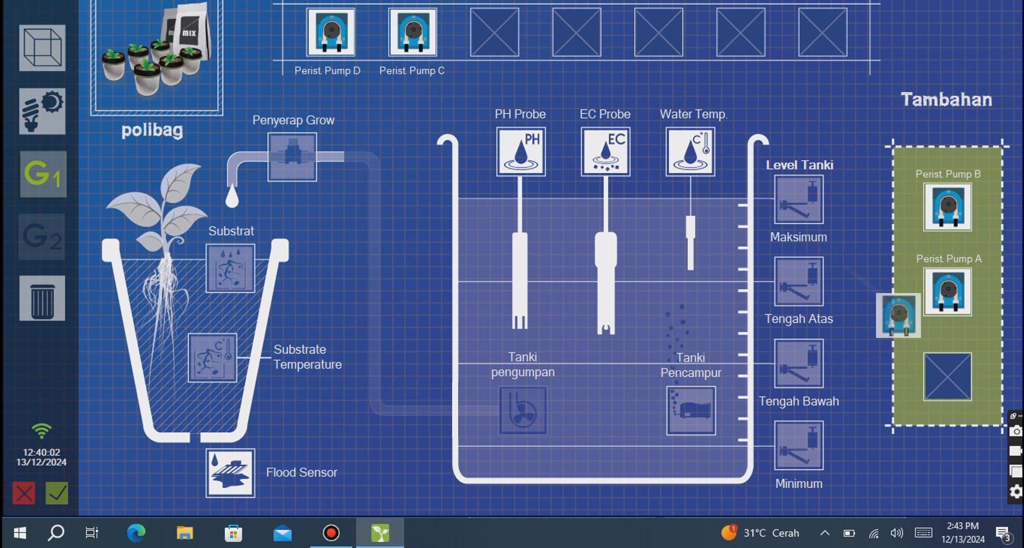The height and width of the screenshot is (548, 1024).
Task: Click the trash bin delete icon
Action: pyautogui.click(x=43, y=299)
